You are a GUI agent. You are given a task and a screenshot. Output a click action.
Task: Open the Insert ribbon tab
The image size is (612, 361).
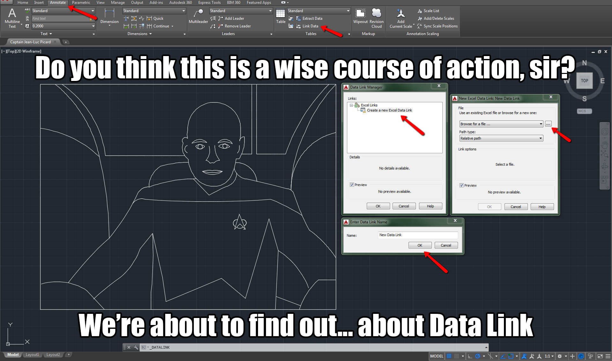coord(39,3)
